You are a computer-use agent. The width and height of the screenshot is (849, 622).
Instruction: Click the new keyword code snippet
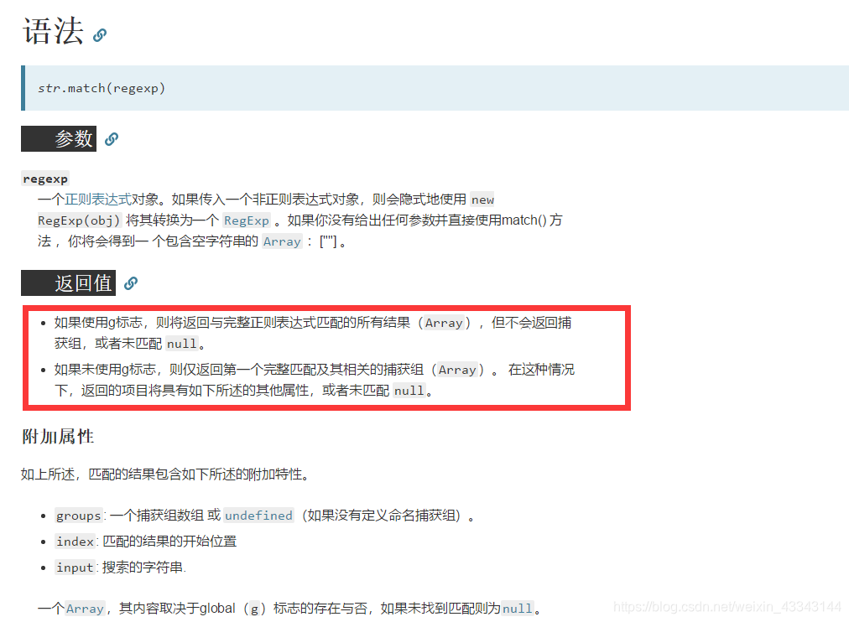tap(482, 200)
